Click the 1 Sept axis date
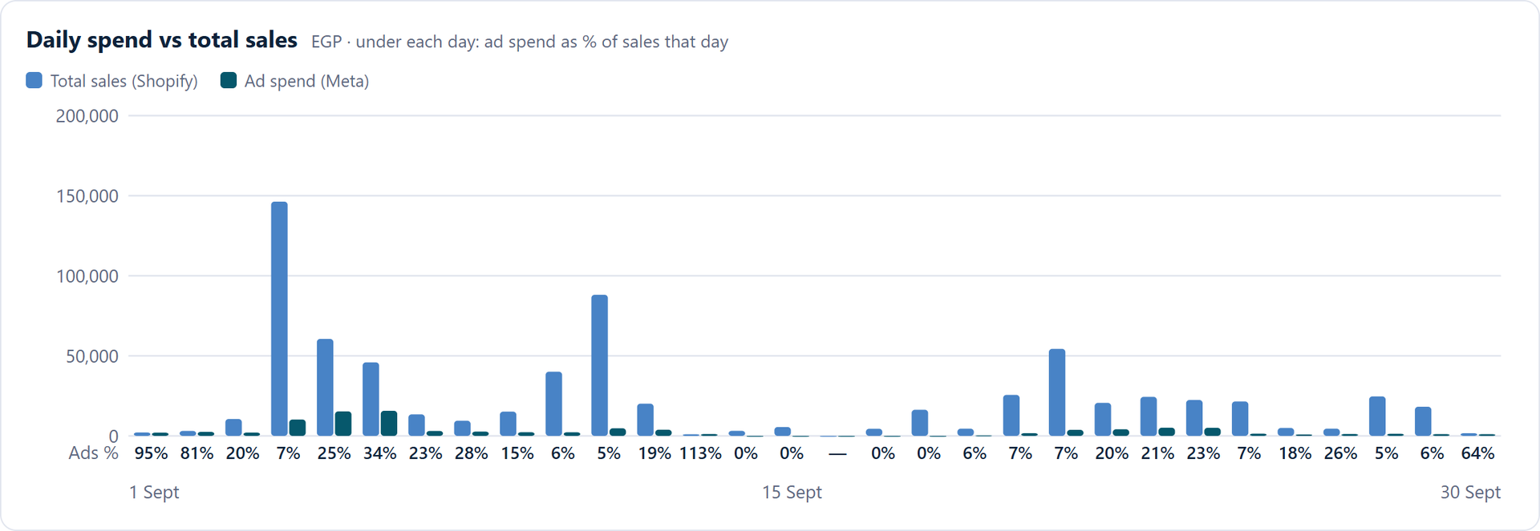The height and width of the screenshot is (531, 1540). click(x=154, y=493)
